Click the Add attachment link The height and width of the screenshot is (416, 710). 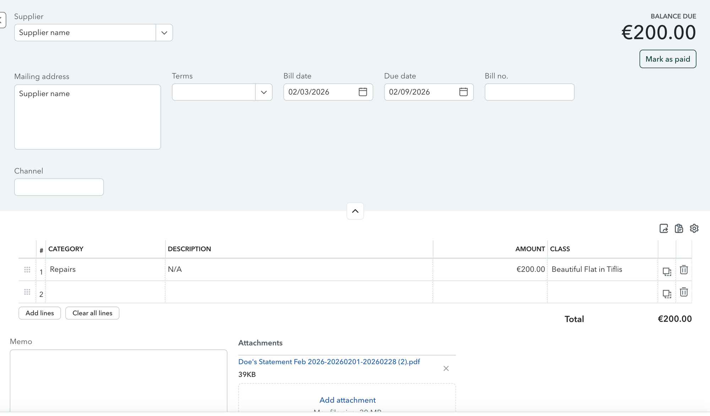(348, 400)
